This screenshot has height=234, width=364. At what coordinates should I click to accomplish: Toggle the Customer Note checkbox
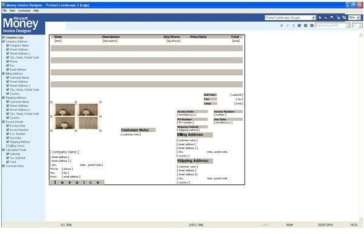pos(4,166)
